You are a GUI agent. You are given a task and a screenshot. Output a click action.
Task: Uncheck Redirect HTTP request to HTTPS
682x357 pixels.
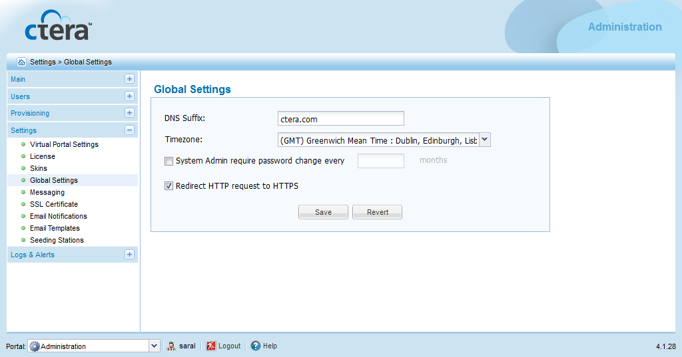pos(169,186)
